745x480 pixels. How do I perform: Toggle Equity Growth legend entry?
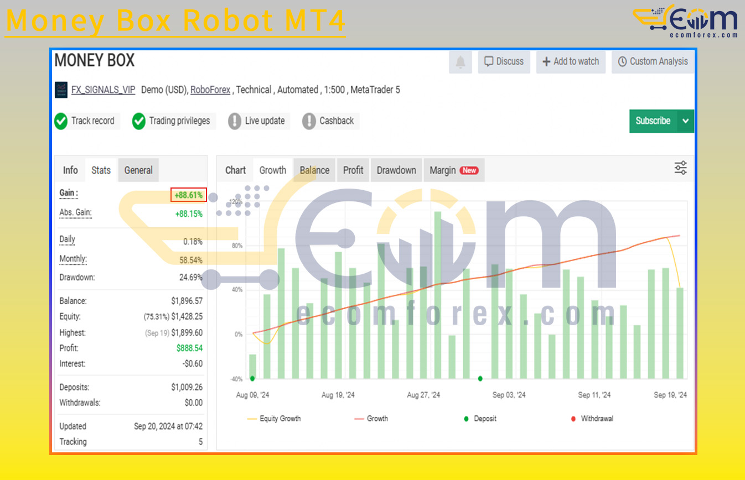pyautogui.click(x=274, y=419)
